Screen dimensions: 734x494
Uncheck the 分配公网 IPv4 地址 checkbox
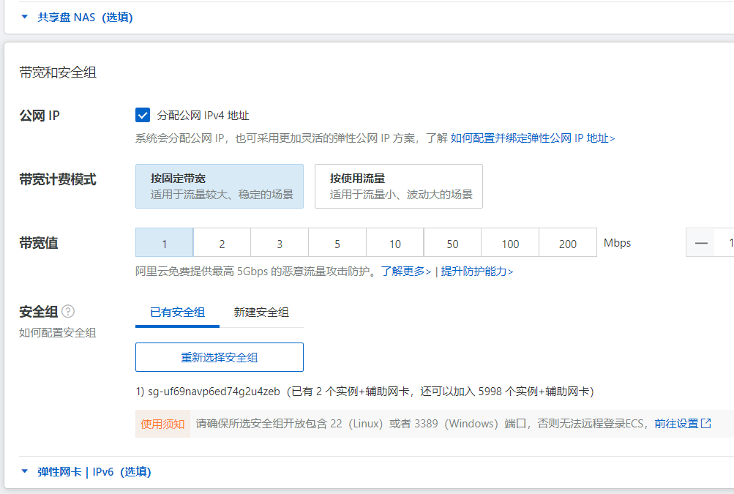(143, 115)
